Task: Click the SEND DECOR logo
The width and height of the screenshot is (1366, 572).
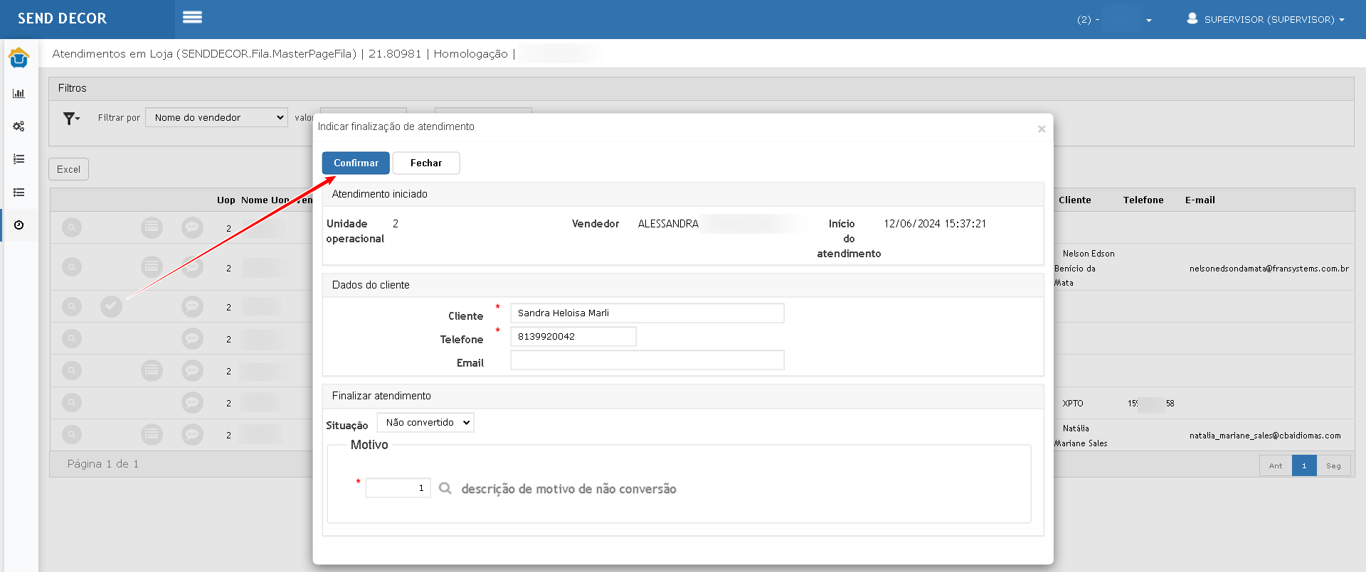Action: (62, 18)
